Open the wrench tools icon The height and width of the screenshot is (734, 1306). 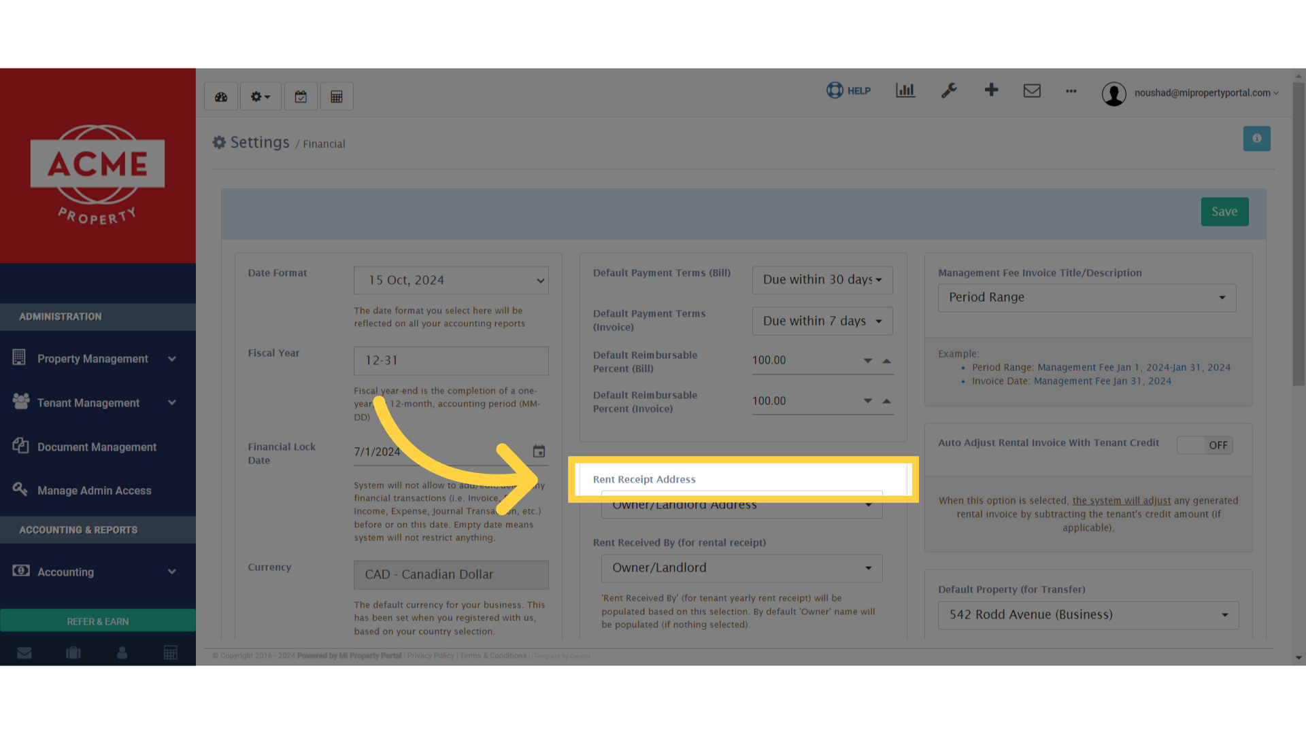949,90
